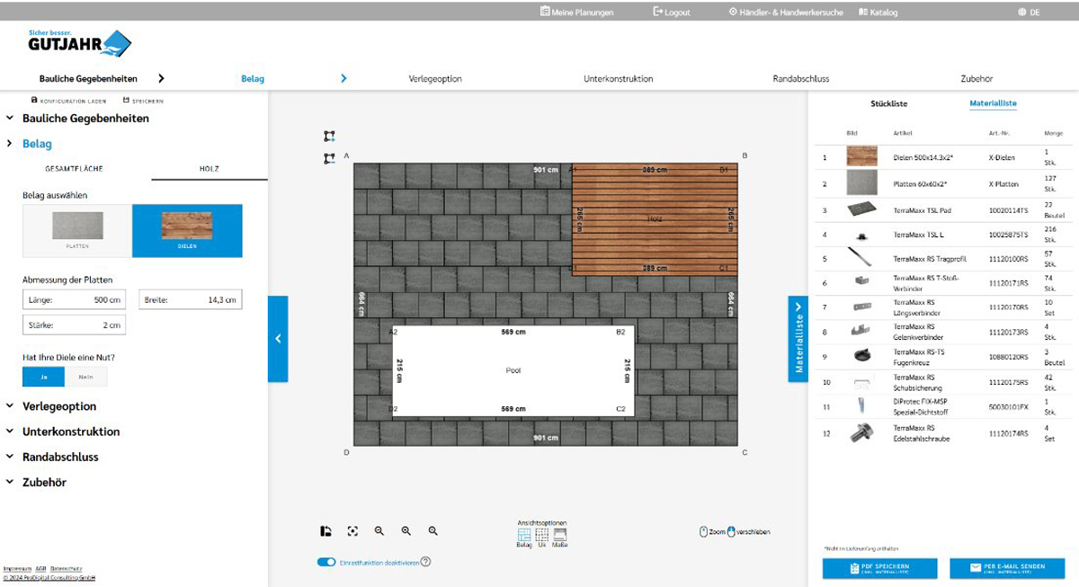This screenshot has width=1079, height=587.
Task: Expand the Verlegeoption section in the sidebar
Action: [58, 406]
